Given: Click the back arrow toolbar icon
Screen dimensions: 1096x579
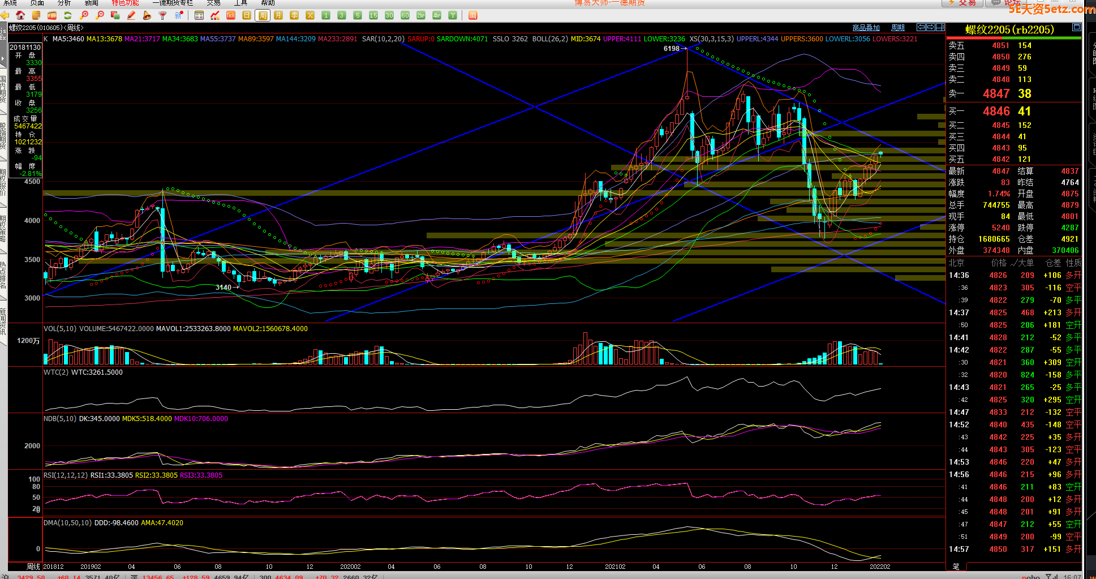Looking at the screenshot, I should point(5,15).
